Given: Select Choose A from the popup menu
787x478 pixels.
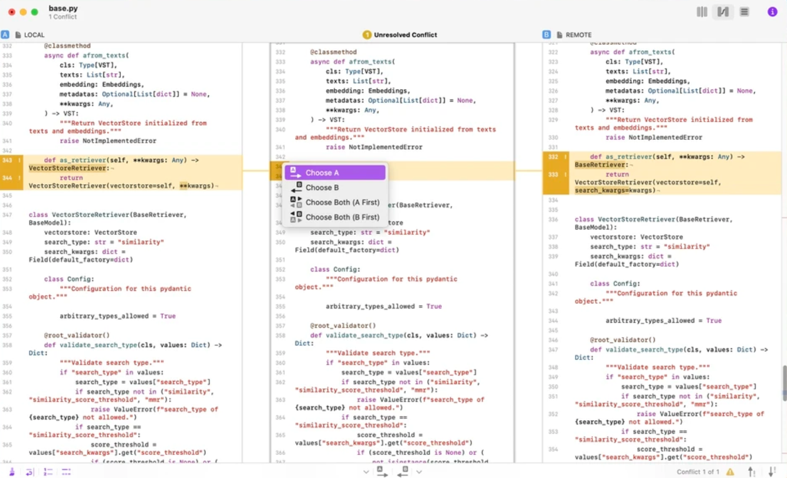Looking at the screenshot, I should (x=335, y=173).
